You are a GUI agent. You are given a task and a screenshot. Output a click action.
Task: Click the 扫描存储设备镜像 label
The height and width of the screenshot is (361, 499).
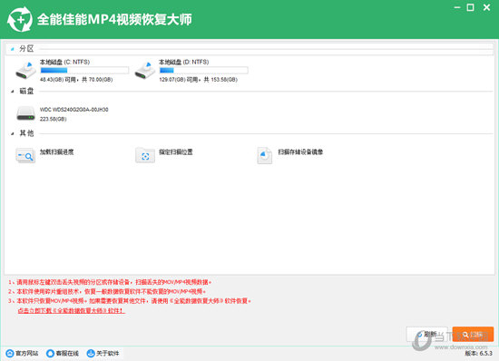coord(300,151)
